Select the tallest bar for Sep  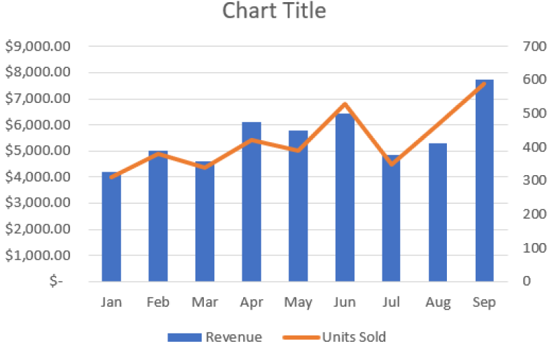(x=484, y=182)
